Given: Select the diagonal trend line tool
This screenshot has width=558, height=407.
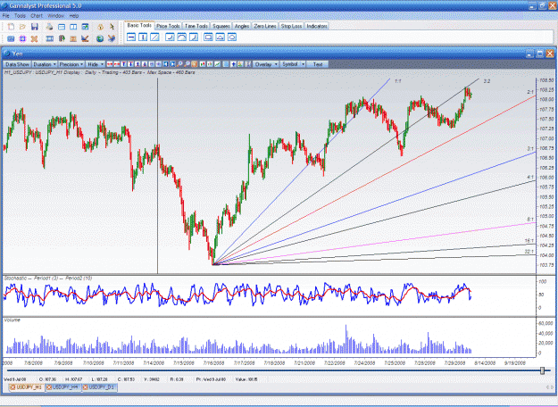Looking at the screenshot, I should pyautogui.click(x=154, y=37).
